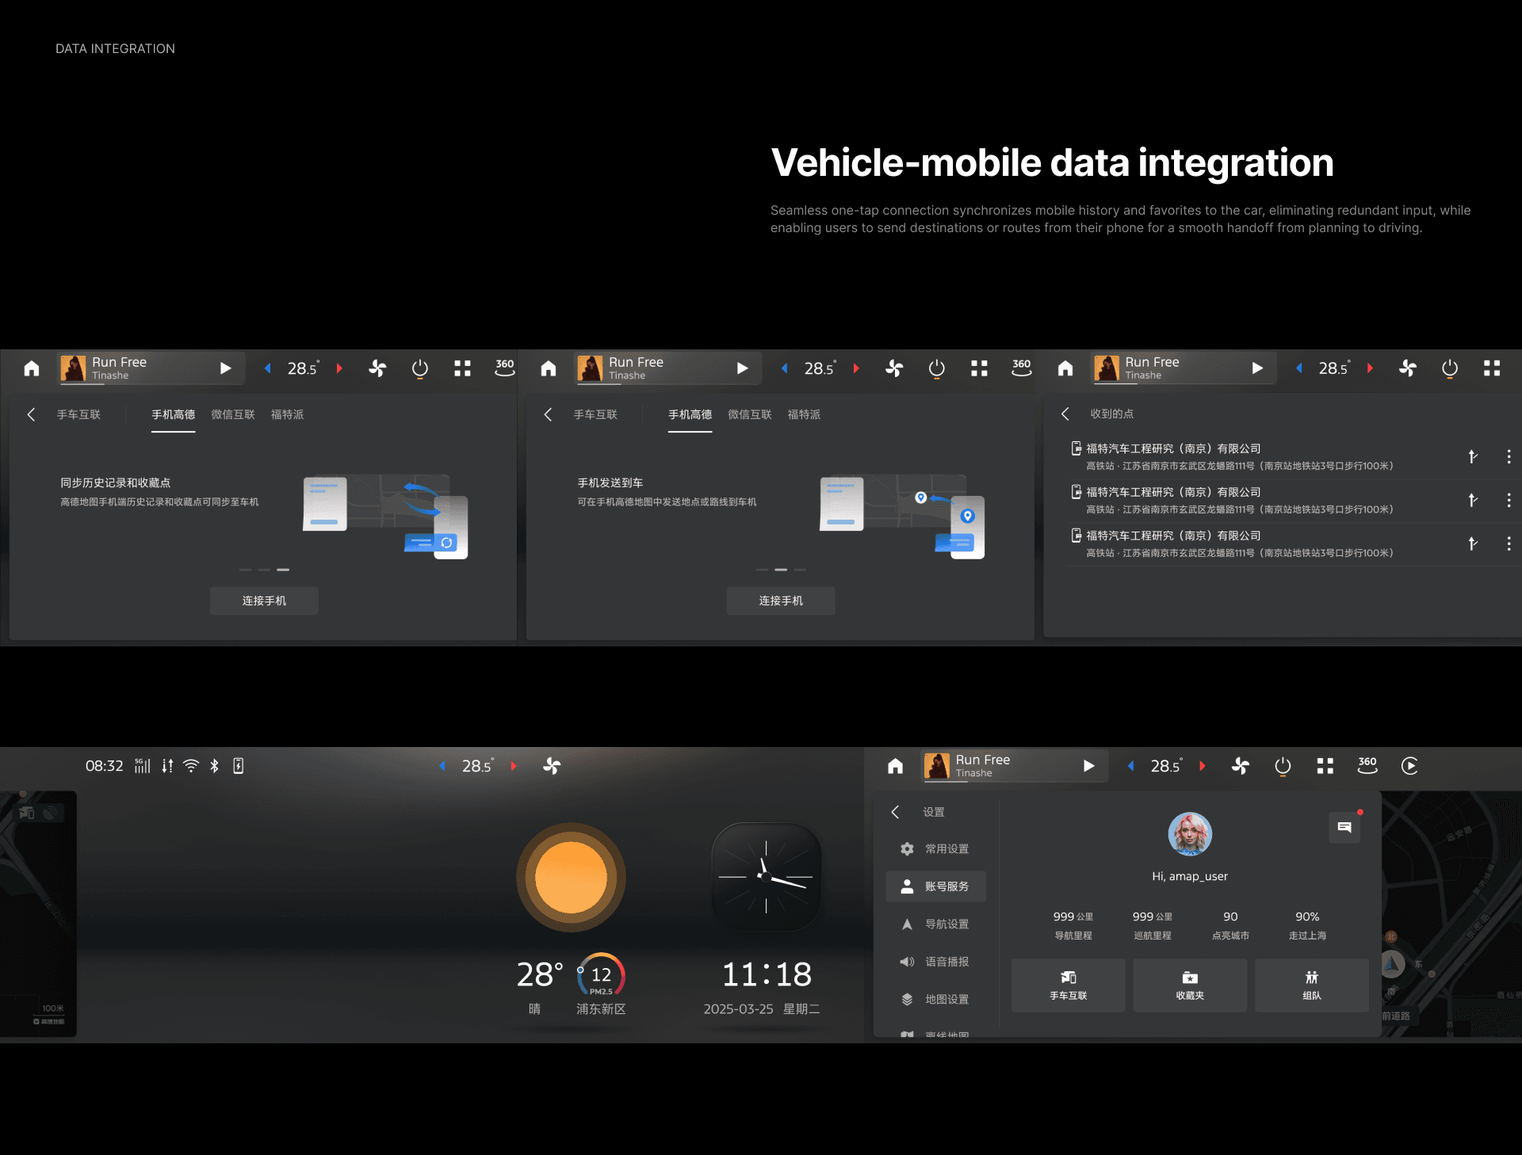
Task: Open app grid icon in third top panel
Action: [1492, 368]
